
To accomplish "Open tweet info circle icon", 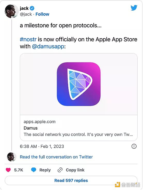I will pos(134,146).
